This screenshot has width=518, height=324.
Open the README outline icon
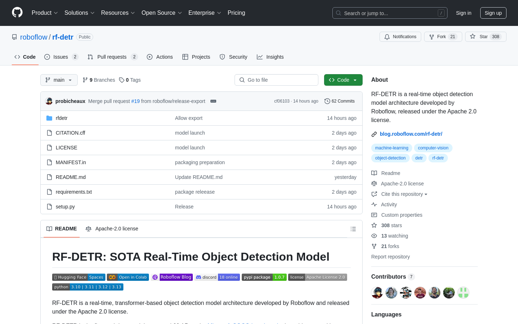tap(353, 229)
